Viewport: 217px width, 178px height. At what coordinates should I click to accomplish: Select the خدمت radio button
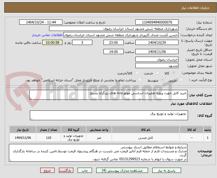pos(157,73)
